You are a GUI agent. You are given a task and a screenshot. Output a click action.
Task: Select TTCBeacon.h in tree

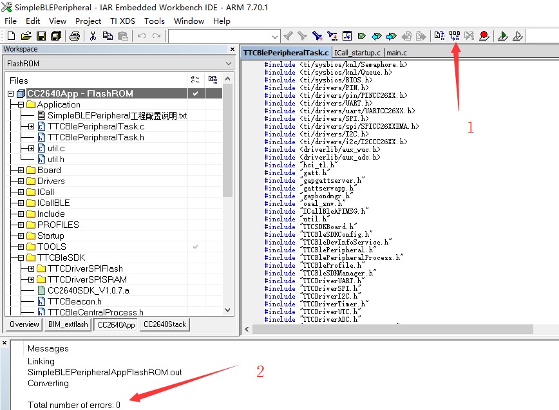pos(75,302)
